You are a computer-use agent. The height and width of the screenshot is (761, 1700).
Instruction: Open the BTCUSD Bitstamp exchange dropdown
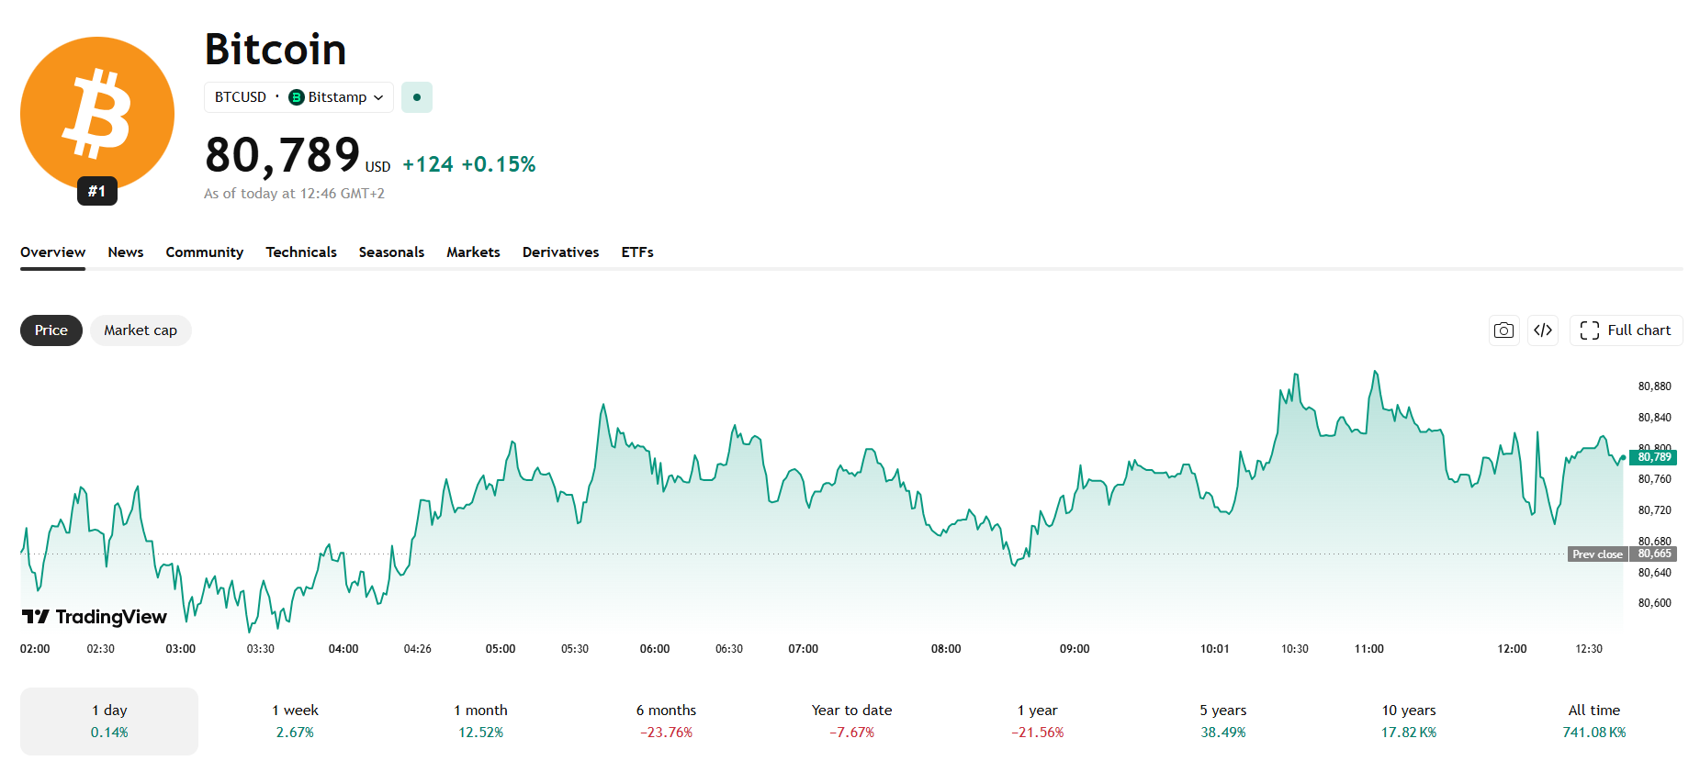coord(298,97)
